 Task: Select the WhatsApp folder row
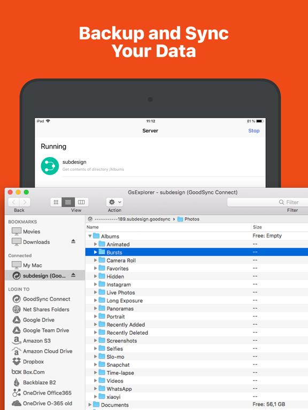tap(197, 389)
